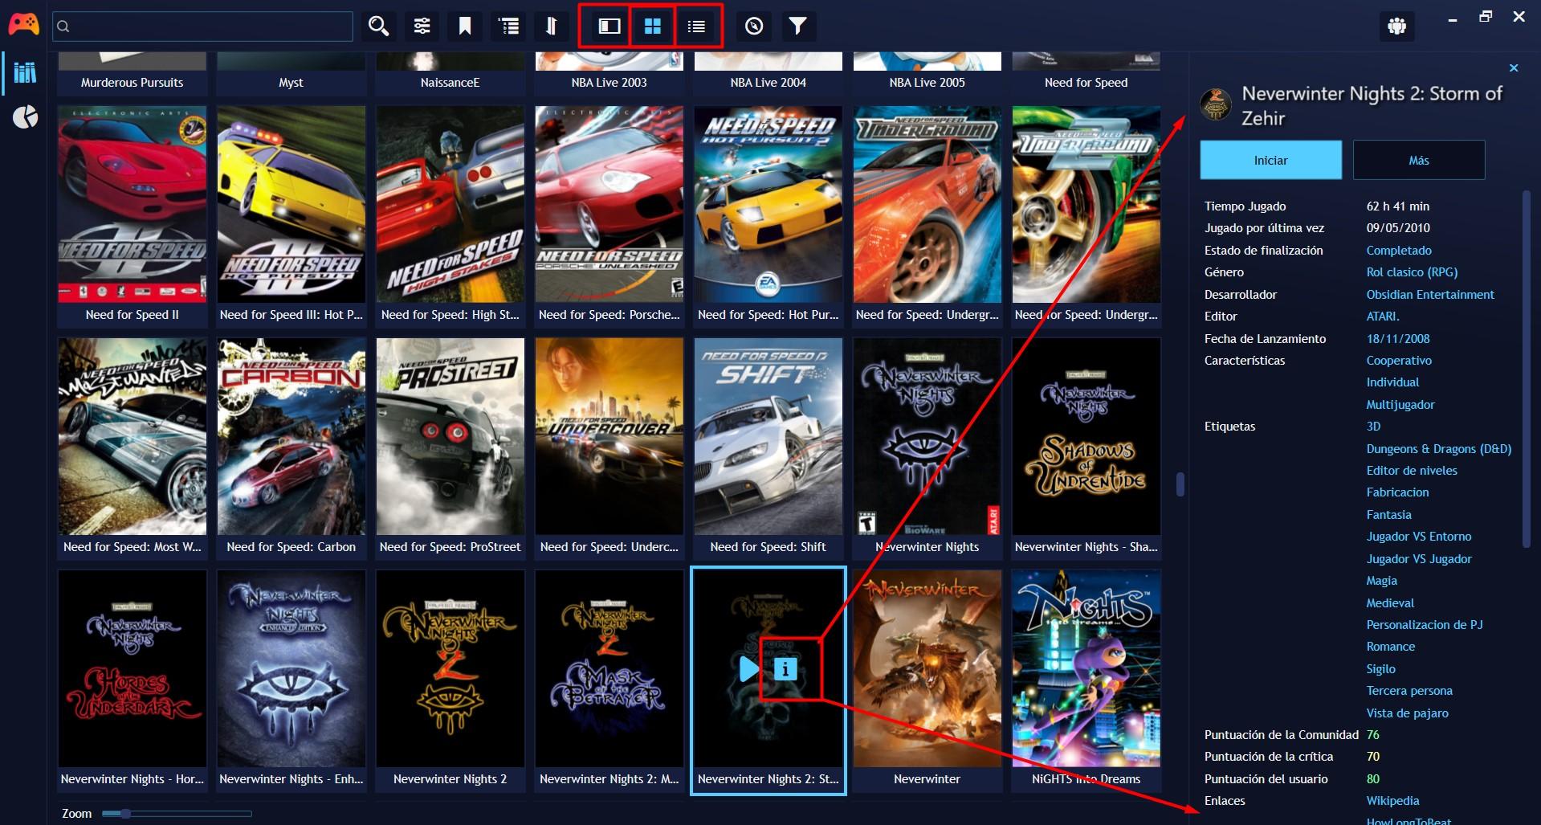Select Need for Speed: Hot Pursuit 2 cover
The image size is (1541, 825).
click(768, 205)
